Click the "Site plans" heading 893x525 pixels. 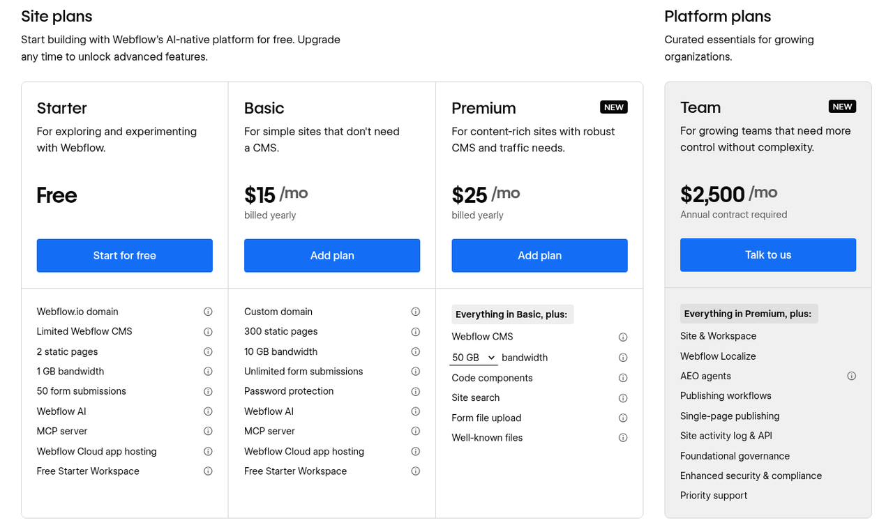[x=57, y=16]
